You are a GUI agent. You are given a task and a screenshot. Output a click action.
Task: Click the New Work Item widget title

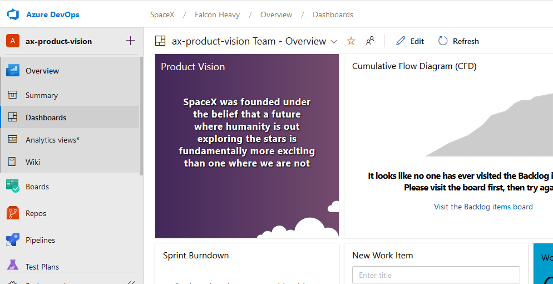(x=382, y=256)
